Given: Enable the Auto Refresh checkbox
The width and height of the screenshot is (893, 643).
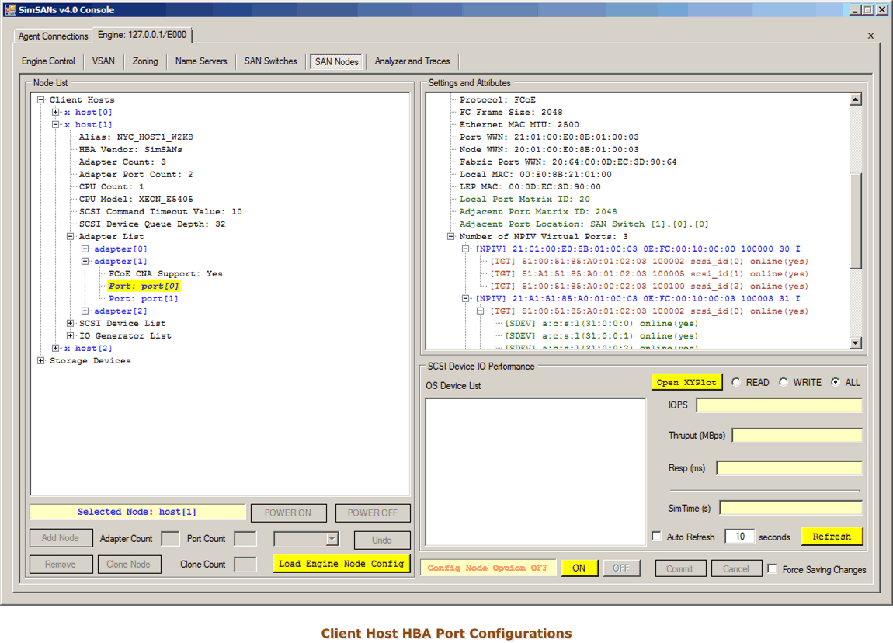Looking at the screenshot, I should click(x=657, y=537).
